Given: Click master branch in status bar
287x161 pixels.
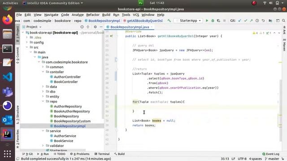Looking at the screenshot, I should point(272,159).
